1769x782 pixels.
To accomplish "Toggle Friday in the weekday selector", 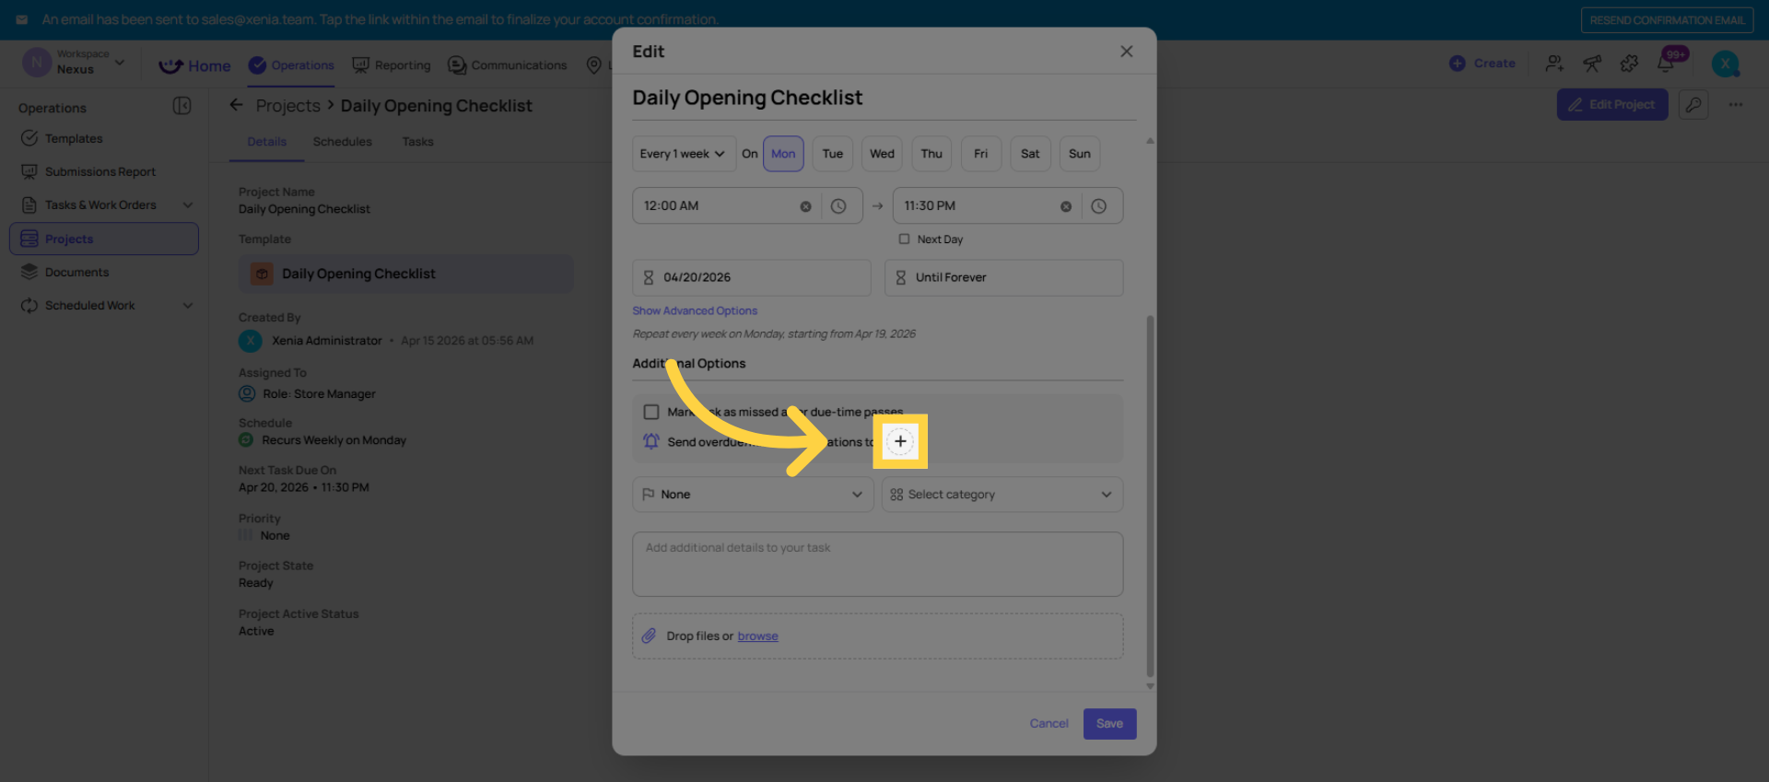I will pyautogui.click(x=981, y=154).
